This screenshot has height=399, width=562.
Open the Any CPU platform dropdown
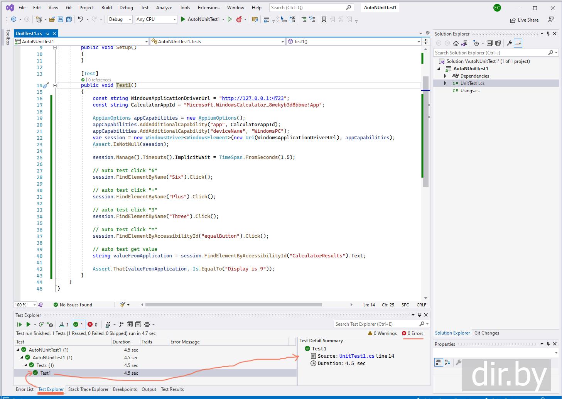(156, 19)
